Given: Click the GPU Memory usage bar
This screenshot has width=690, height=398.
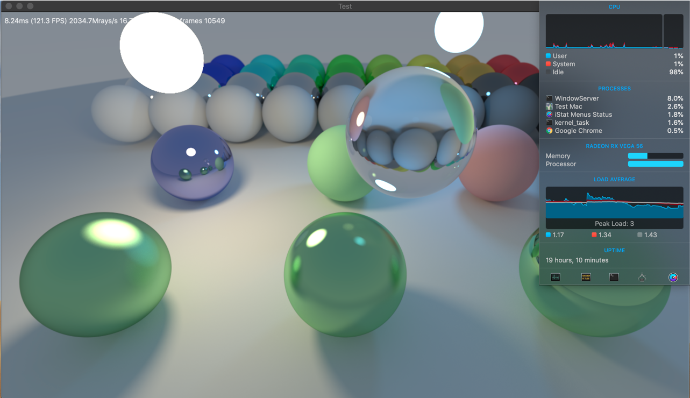Looking at the screenshot, I should pyautogui.click(x=655, y=156).
